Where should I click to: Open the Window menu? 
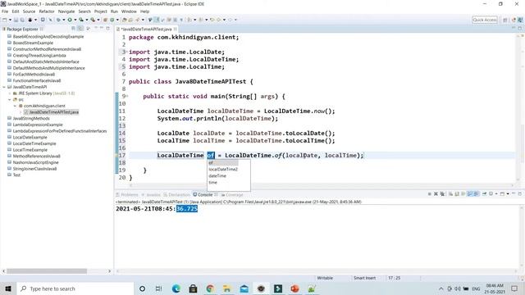pyautogui.click(x=129, y=11)
